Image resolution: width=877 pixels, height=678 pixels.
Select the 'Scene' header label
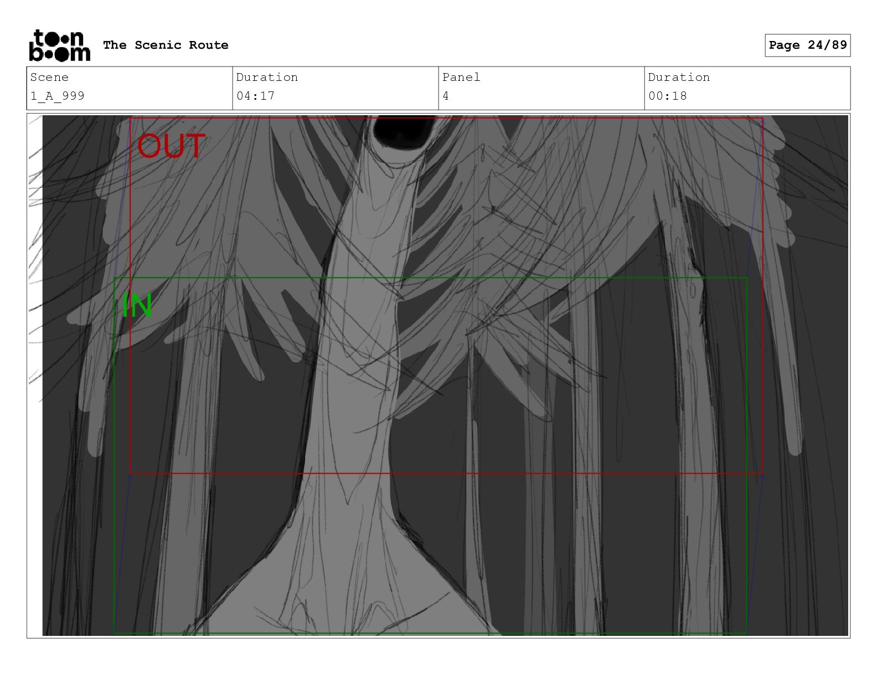[x=49, y=77]
